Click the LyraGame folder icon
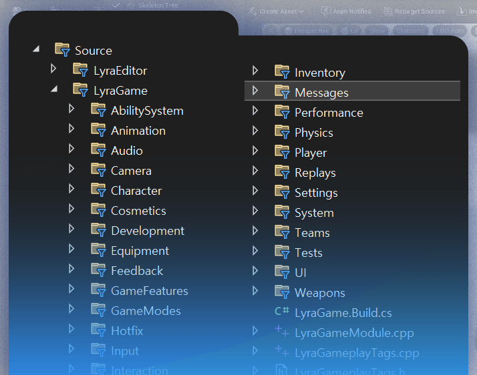 (81, 89)
